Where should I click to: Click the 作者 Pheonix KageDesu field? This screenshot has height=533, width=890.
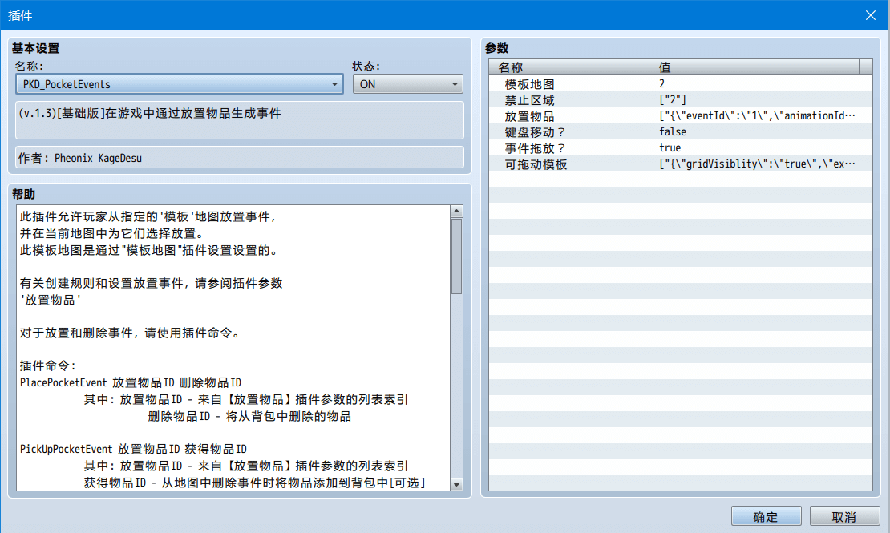coord(240,157)
